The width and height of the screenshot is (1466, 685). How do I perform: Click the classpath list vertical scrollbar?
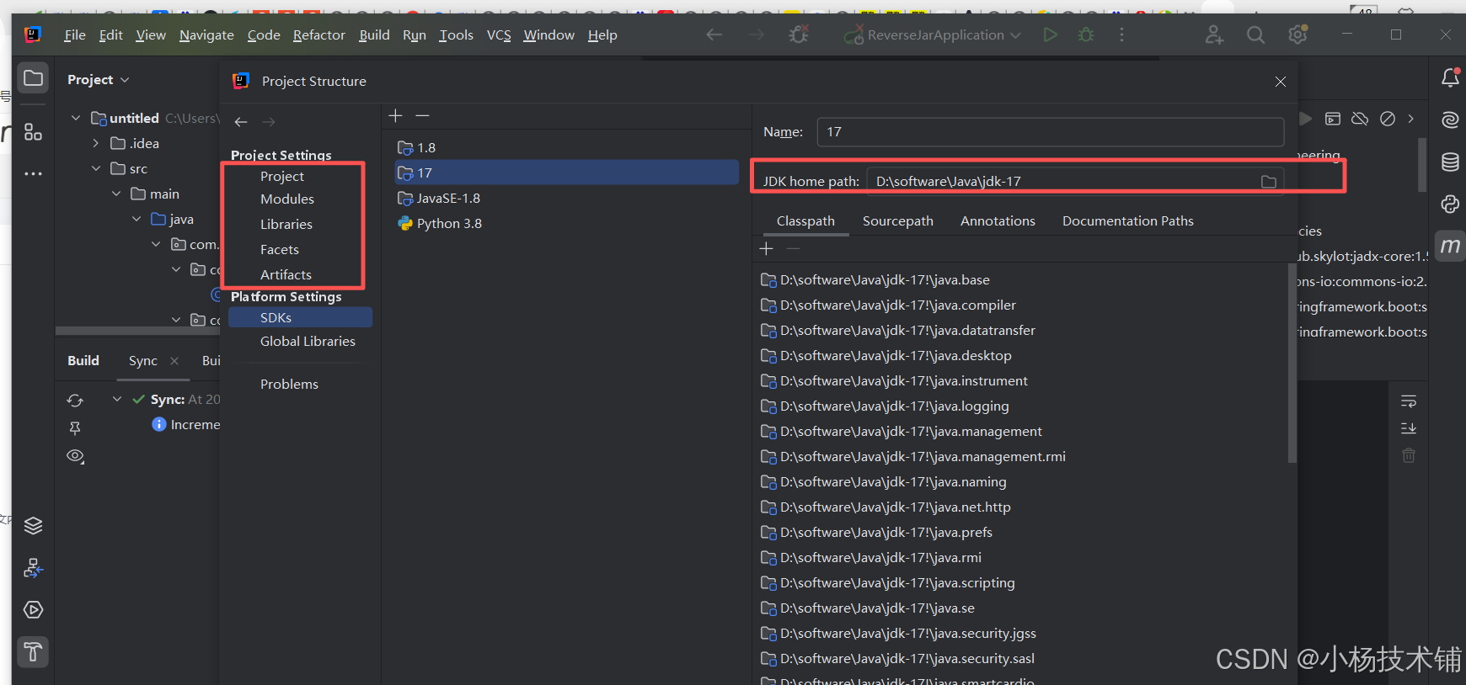tap(1292, 364)
